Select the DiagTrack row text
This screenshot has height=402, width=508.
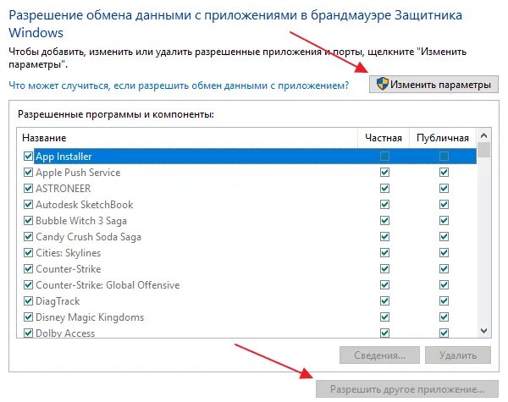(x=58, y=301)
